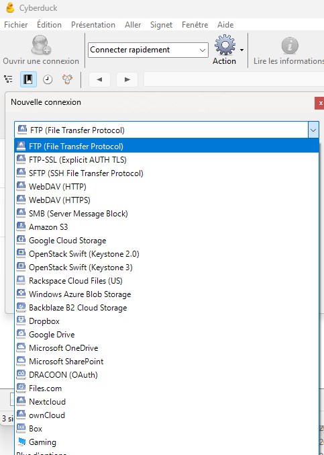Select Dropbox in protocol list
324x455 pixels.
[x=167, y=321]
